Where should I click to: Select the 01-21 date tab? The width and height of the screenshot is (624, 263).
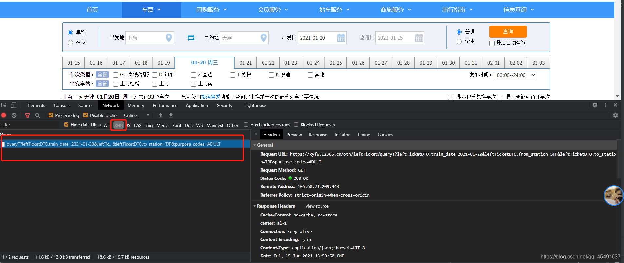point(245,63)
